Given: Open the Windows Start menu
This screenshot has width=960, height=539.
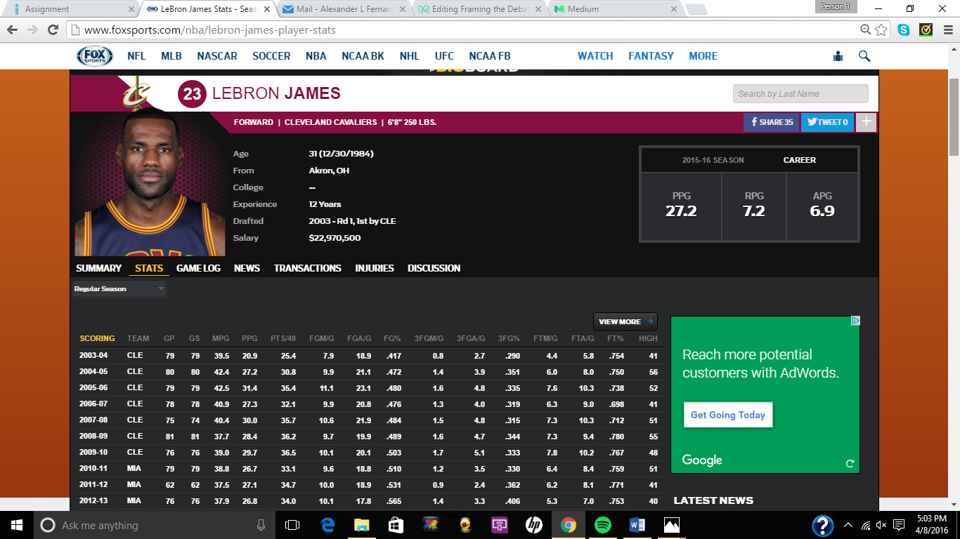Looking at the screenshot, I should [x=16, y=525].
